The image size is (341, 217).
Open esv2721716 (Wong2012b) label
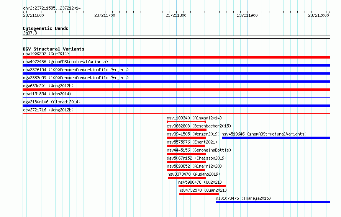coord(48,110)
